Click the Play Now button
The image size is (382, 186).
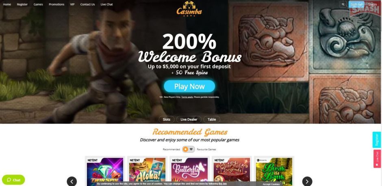point(189,86)
